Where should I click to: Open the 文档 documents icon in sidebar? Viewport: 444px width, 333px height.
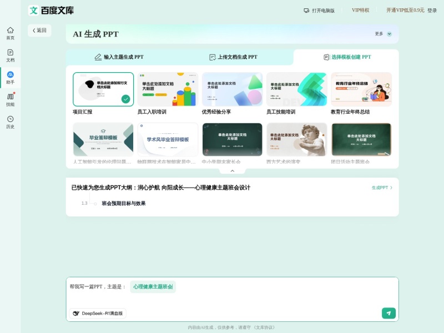click(10, 52)
